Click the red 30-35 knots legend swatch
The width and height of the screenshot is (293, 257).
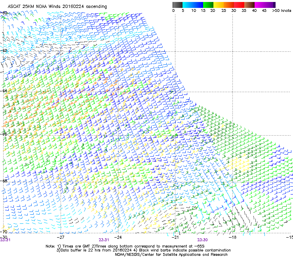click(x=239, y=5)
